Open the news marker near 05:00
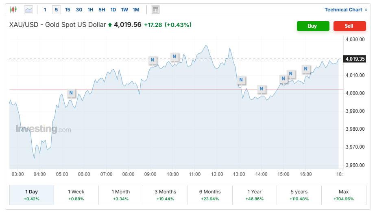The image size is (375, 215). 71,93
